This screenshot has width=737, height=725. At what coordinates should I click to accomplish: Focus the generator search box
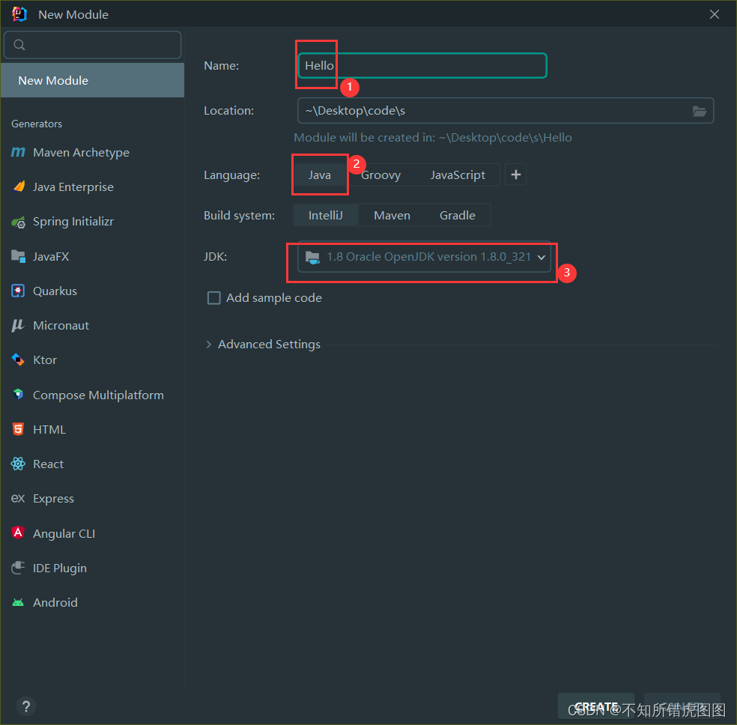click(93, 45)
